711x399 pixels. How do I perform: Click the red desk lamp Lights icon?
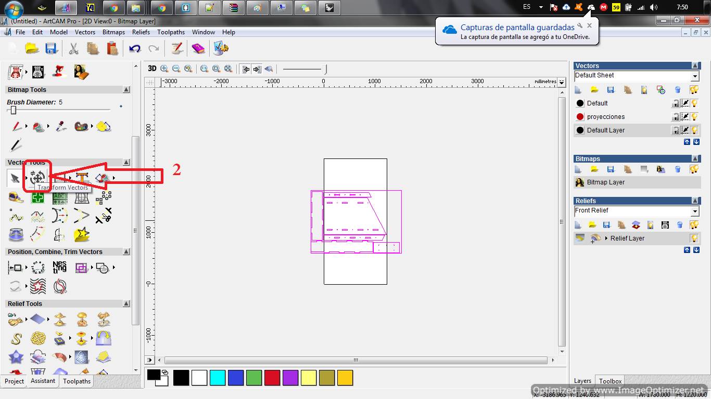tap(59, 71)
